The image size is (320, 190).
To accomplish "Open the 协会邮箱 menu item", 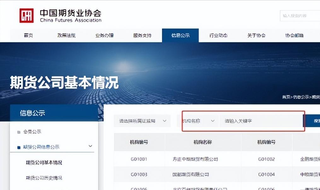I will pos(294,35).
